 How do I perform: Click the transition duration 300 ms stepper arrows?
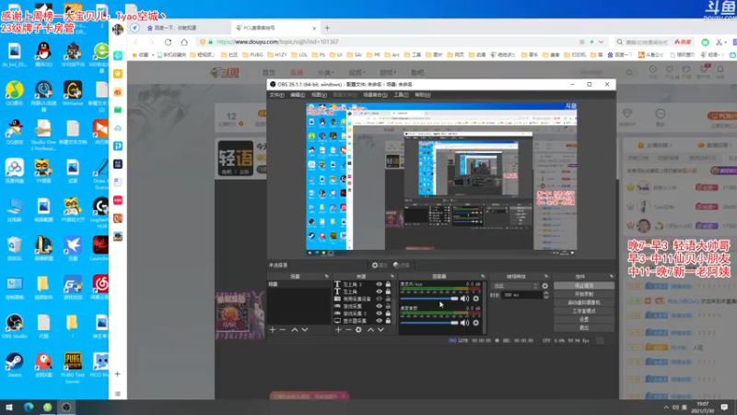(x=545, y=295)
